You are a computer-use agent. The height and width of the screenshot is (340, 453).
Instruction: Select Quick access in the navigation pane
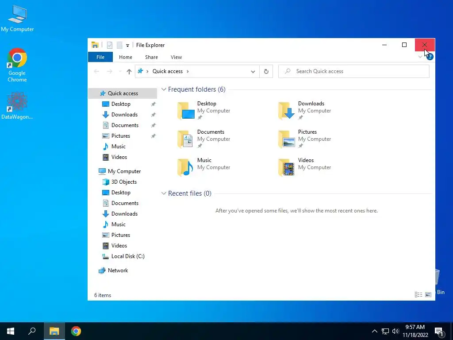pos(123,93)
